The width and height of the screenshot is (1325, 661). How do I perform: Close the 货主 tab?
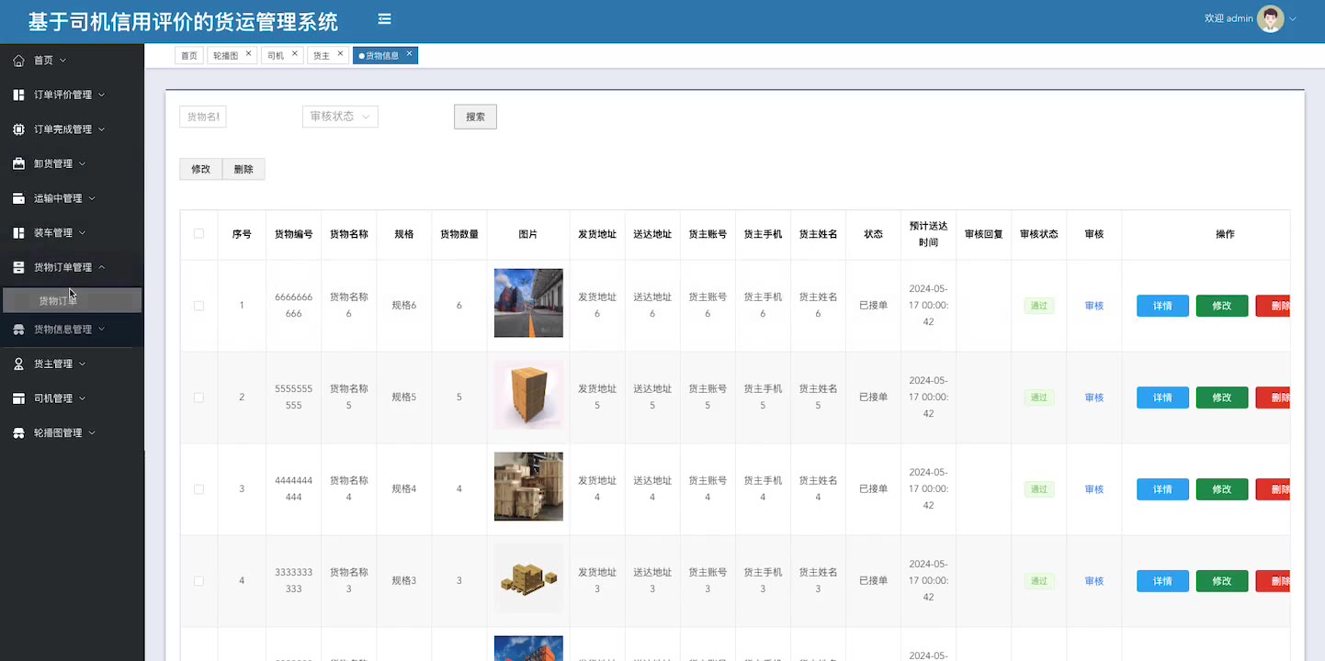point(340,54)
